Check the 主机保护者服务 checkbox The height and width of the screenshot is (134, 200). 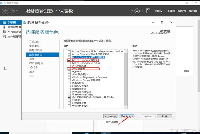pyautogui.click(x=69, y=106)
